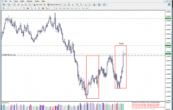Select the D1 daily timeframe

(x=79, y=8)
